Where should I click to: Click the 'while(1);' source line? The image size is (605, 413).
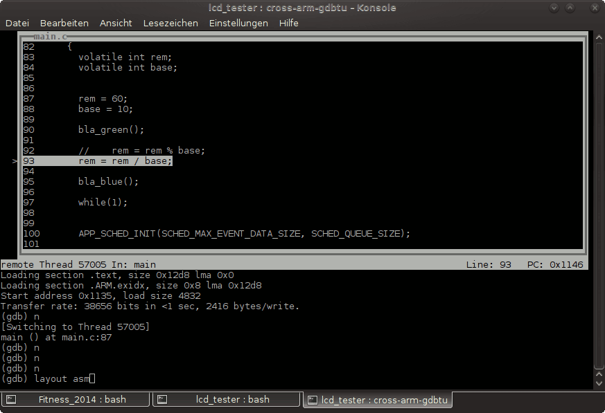(103, 202)
